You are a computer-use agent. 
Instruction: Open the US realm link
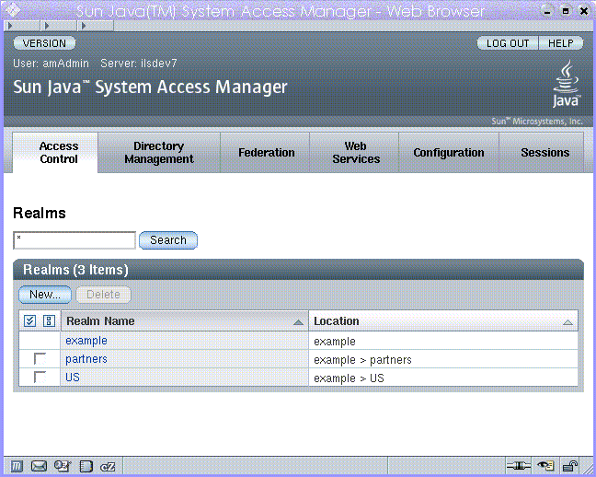click(73, 377)
